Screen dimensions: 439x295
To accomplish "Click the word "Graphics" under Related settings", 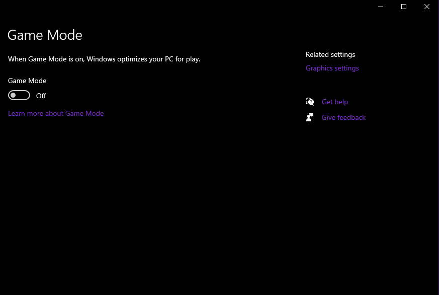I will [319, 68].
